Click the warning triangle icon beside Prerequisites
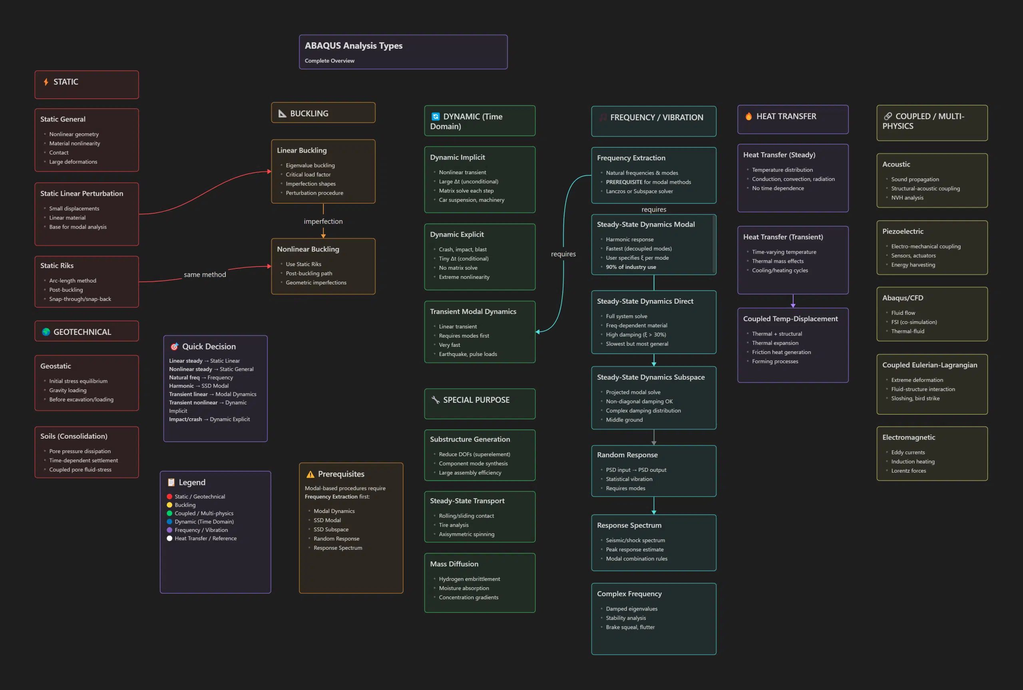Viewport: 1023px width, 690px height. click(x=310, y=474)
